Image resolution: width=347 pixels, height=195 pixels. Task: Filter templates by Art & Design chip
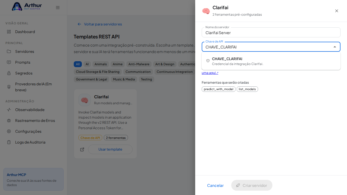(x=165, y=64)
